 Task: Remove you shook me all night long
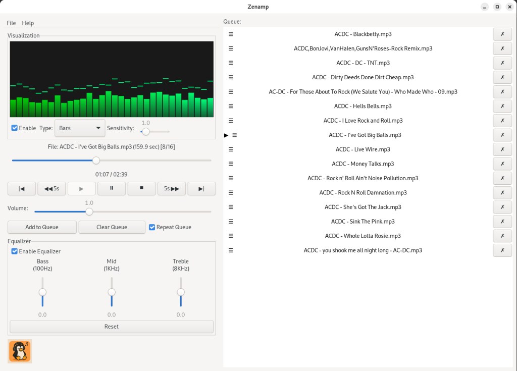pos(502,250)
